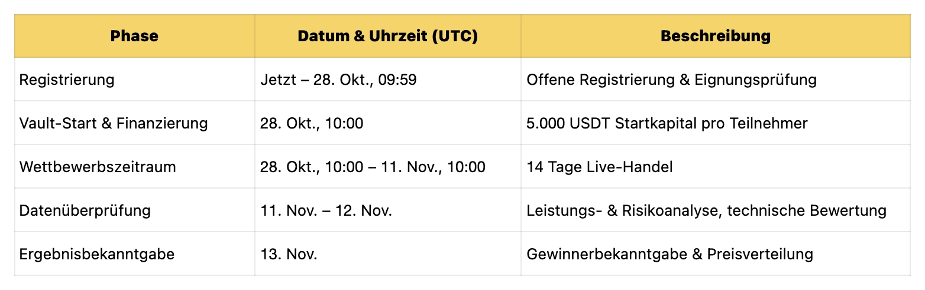This screenshot has height=290, width=925.
Task: Click the '13. Nov.' date cell
Action: (289, 254)
